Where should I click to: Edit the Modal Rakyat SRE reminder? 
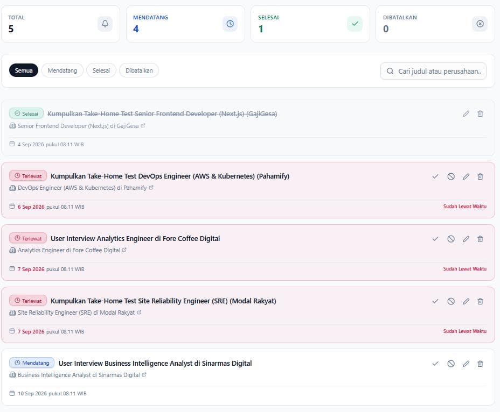466,301
